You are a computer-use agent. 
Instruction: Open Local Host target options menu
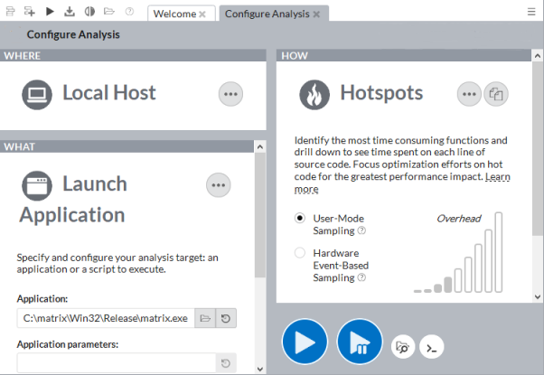click(231, 93)
